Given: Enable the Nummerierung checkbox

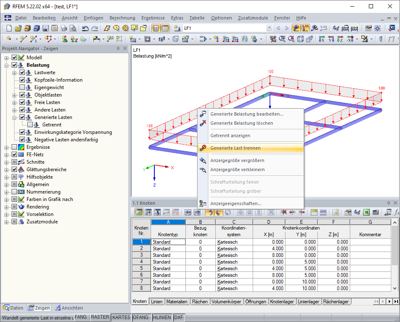Looking at the screenshot, I should click(x=14, y=192).
